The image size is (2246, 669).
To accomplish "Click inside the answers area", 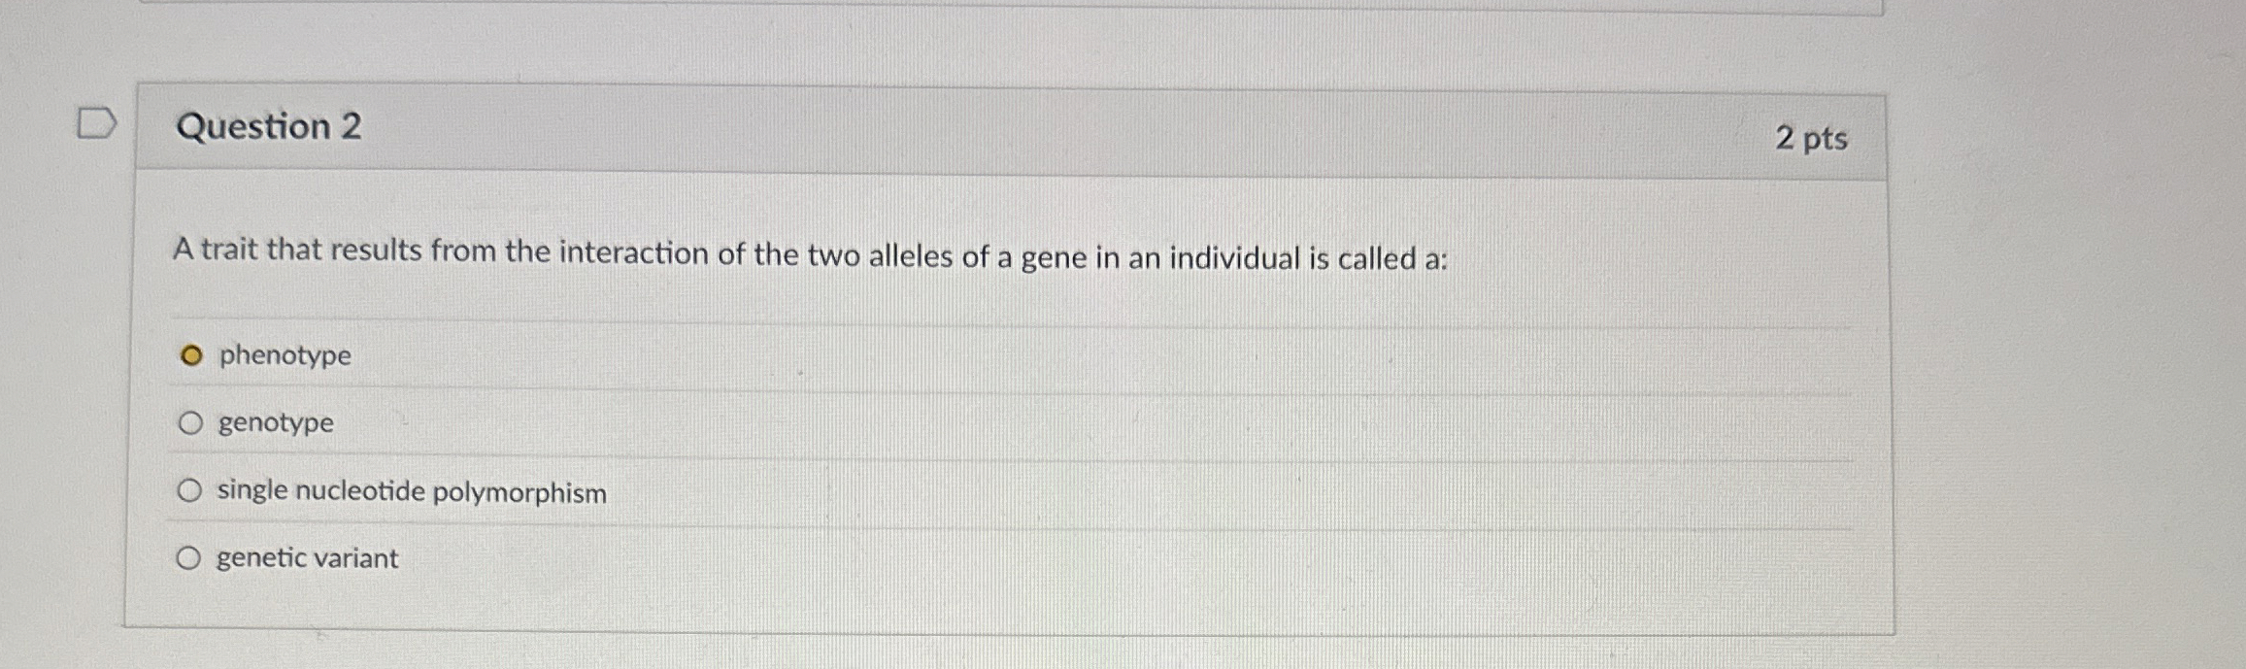I will click(x=971, y=456).
